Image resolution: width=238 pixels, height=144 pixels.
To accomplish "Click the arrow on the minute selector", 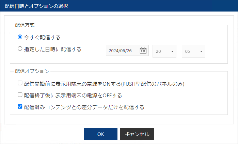I will point(201,51).
